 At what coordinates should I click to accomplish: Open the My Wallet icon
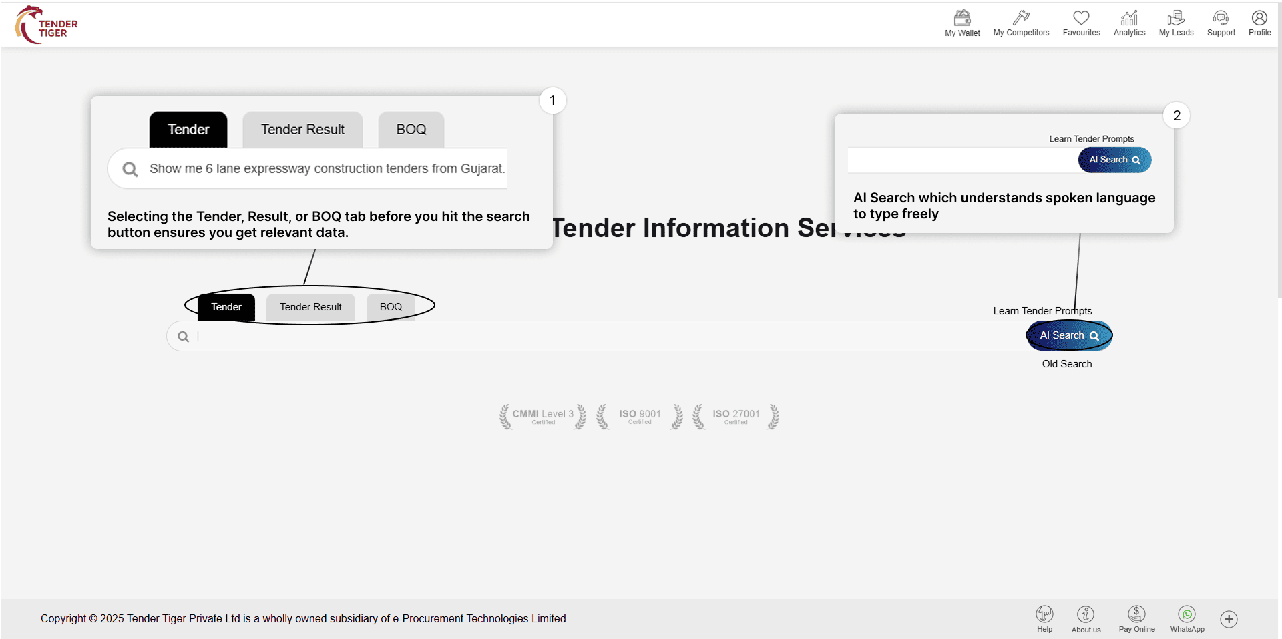tap(962, 23)
